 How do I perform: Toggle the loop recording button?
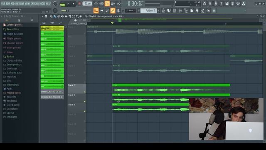tap(118, 4)
